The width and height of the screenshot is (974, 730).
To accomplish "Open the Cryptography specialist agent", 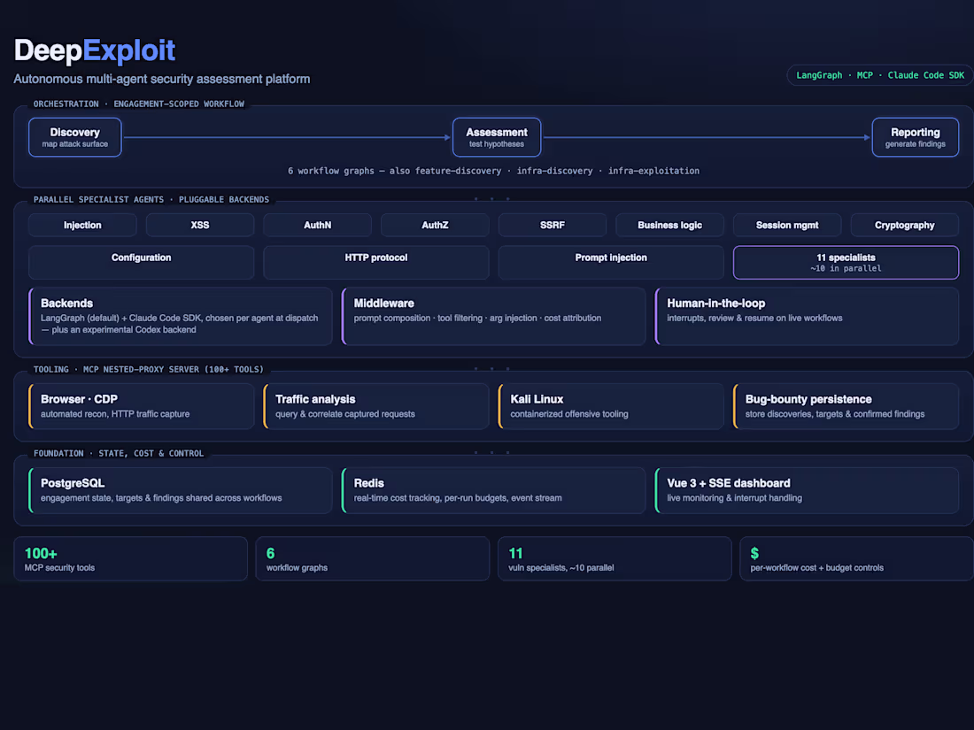I will tap(904, 225).
